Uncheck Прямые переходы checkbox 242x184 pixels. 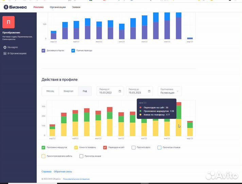point(73,50)
